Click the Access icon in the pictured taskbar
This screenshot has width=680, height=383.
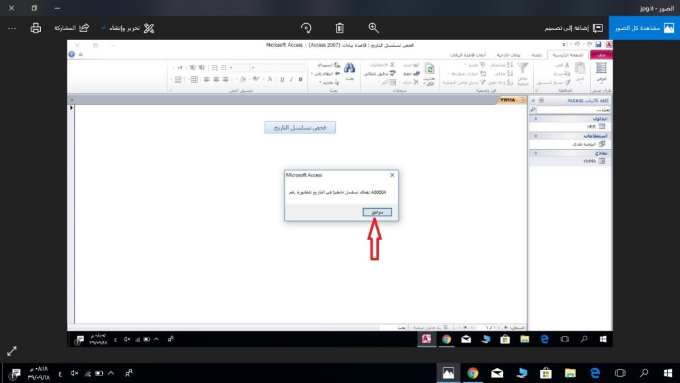(x=427, y=339)
